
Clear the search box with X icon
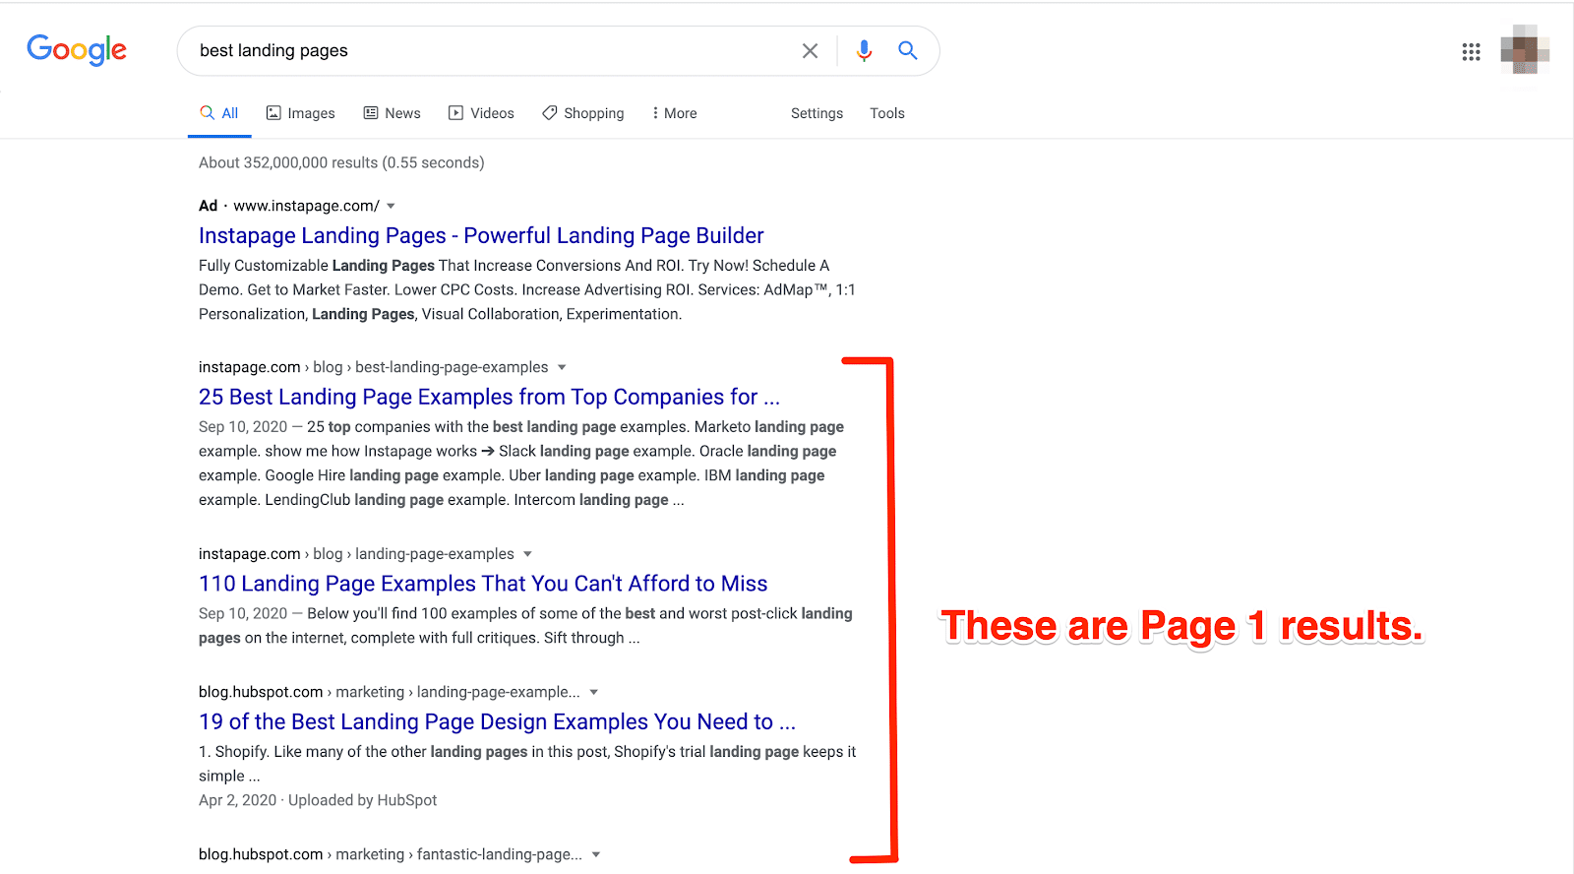coord(810,50)
